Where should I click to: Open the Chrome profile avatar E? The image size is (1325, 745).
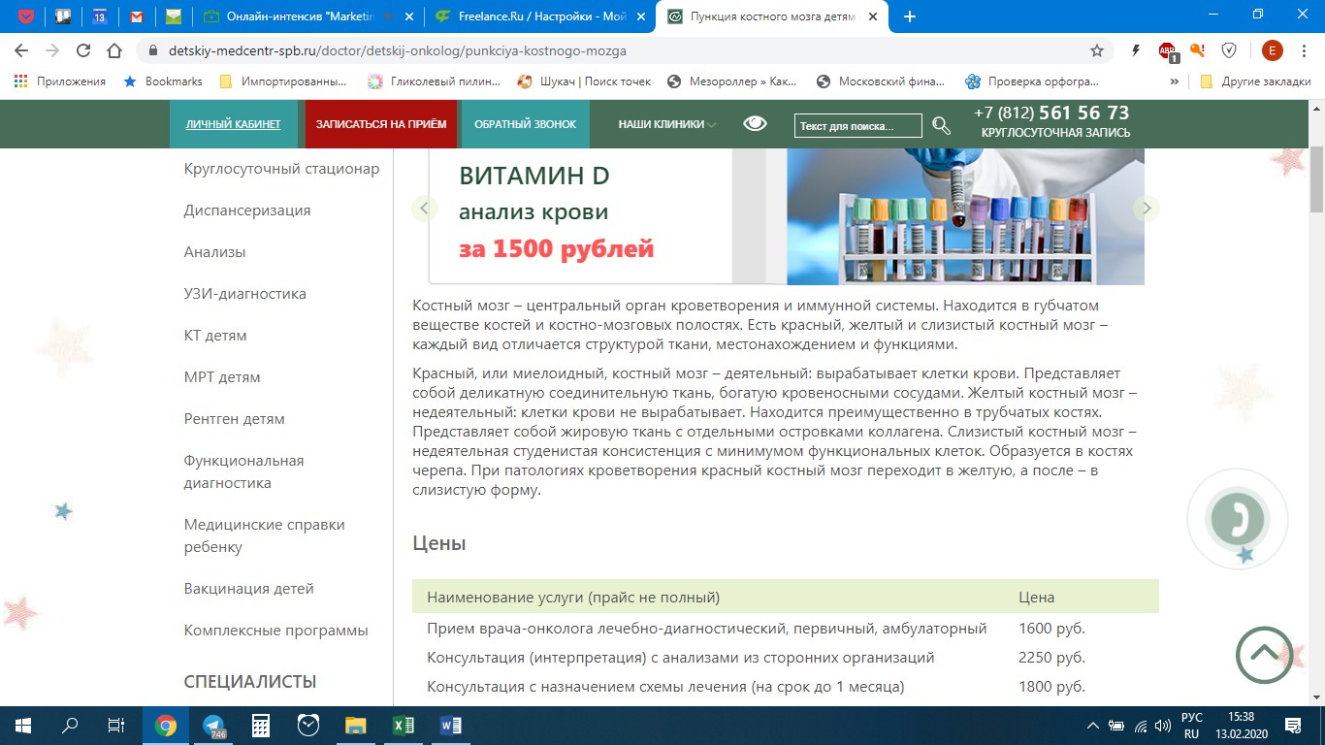[x=1272, y=50]
